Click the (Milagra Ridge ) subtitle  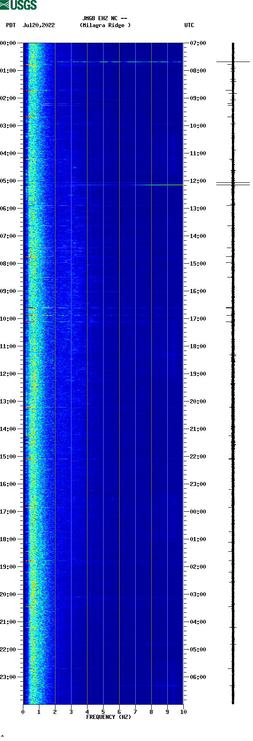click(105, 25)
